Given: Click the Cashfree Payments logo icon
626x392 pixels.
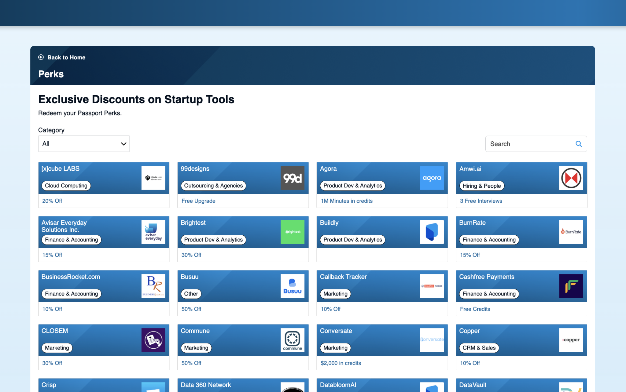Looking at the screenshot, I should 571,286.
